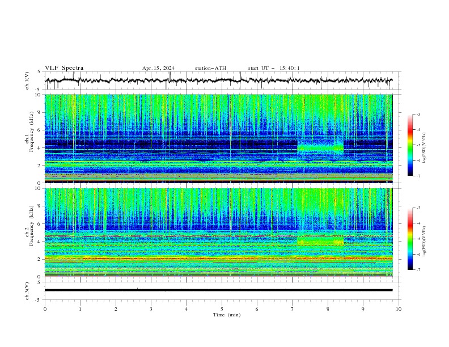Click the ch.1 spectrogram color bar
449x347 pixels.
tap(410, 145)
